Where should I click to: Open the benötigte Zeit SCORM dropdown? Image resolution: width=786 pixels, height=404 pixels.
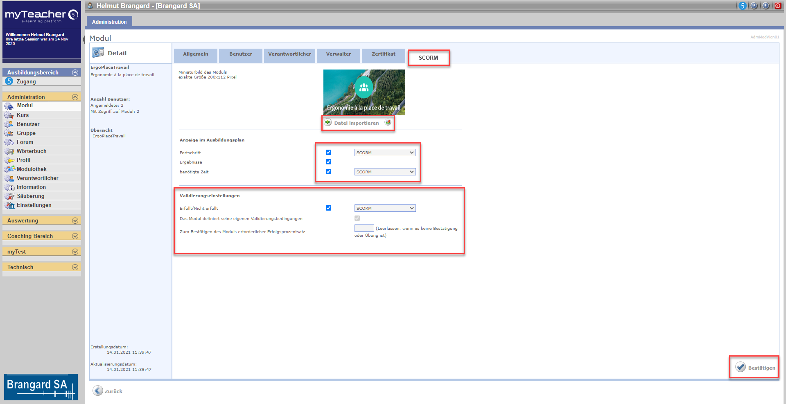pyautogui.click(x=385, y=172)
